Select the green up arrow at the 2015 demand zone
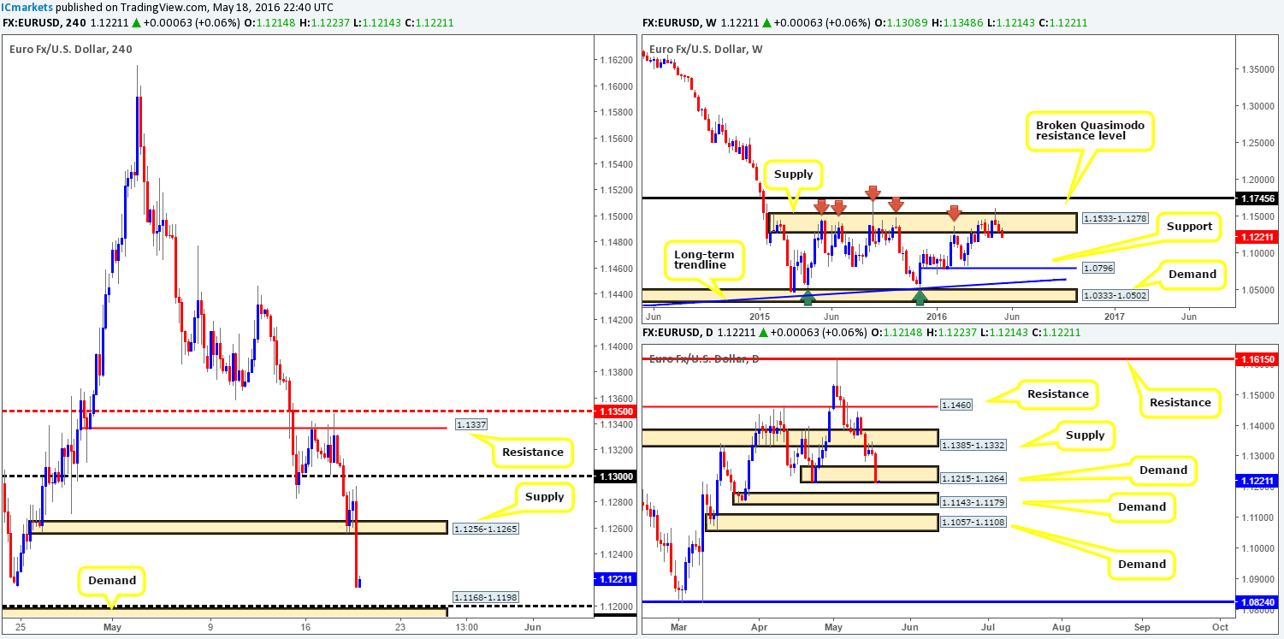Viewport: 1284px width, 639px height. [x=808, y=299]
